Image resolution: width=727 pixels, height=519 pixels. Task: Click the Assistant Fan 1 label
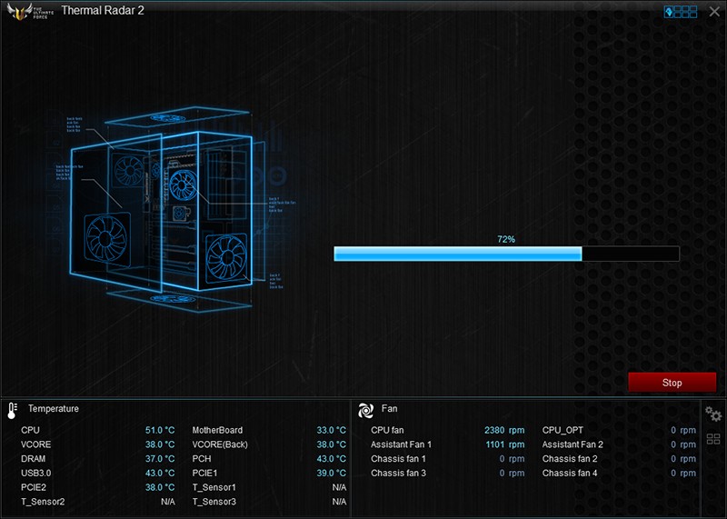click(401, 444)
